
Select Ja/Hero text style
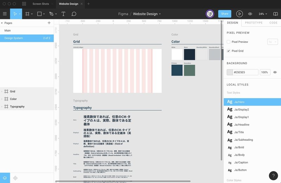[x=252, y=102]
